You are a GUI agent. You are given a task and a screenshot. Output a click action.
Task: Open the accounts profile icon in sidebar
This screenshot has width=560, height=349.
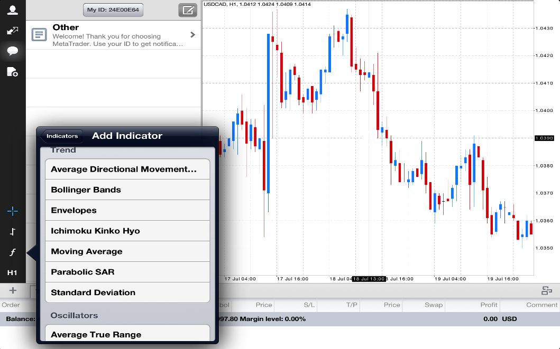tap(13, 10)
